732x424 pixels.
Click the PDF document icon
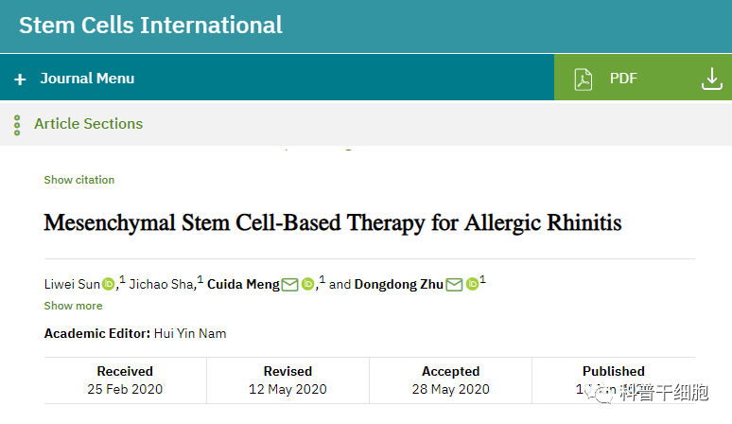point(584,79)
